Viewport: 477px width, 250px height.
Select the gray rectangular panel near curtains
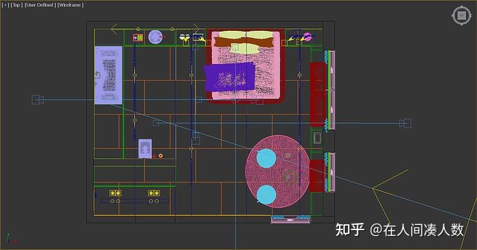pos(317,138)
